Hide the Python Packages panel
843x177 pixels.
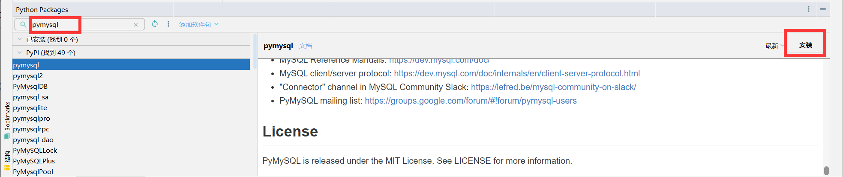click(x=823, y=9)
